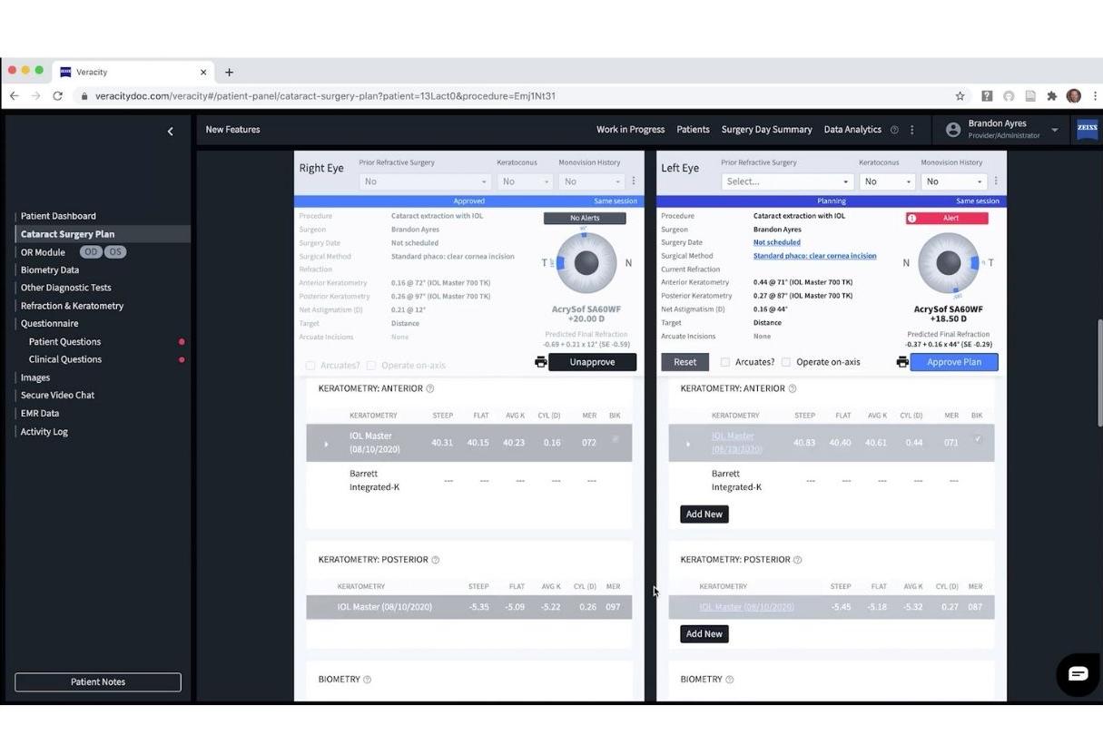Screen dimensions: 1103x735
Task: Click the Left Eye diagram
Action: (x=949, y=263)
